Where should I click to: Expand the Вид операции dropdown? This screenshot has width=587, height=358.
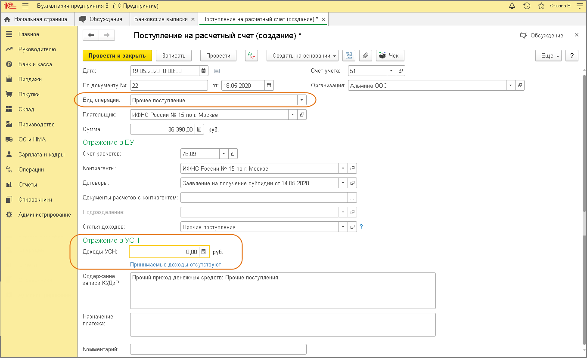click(x=301, y=100)
